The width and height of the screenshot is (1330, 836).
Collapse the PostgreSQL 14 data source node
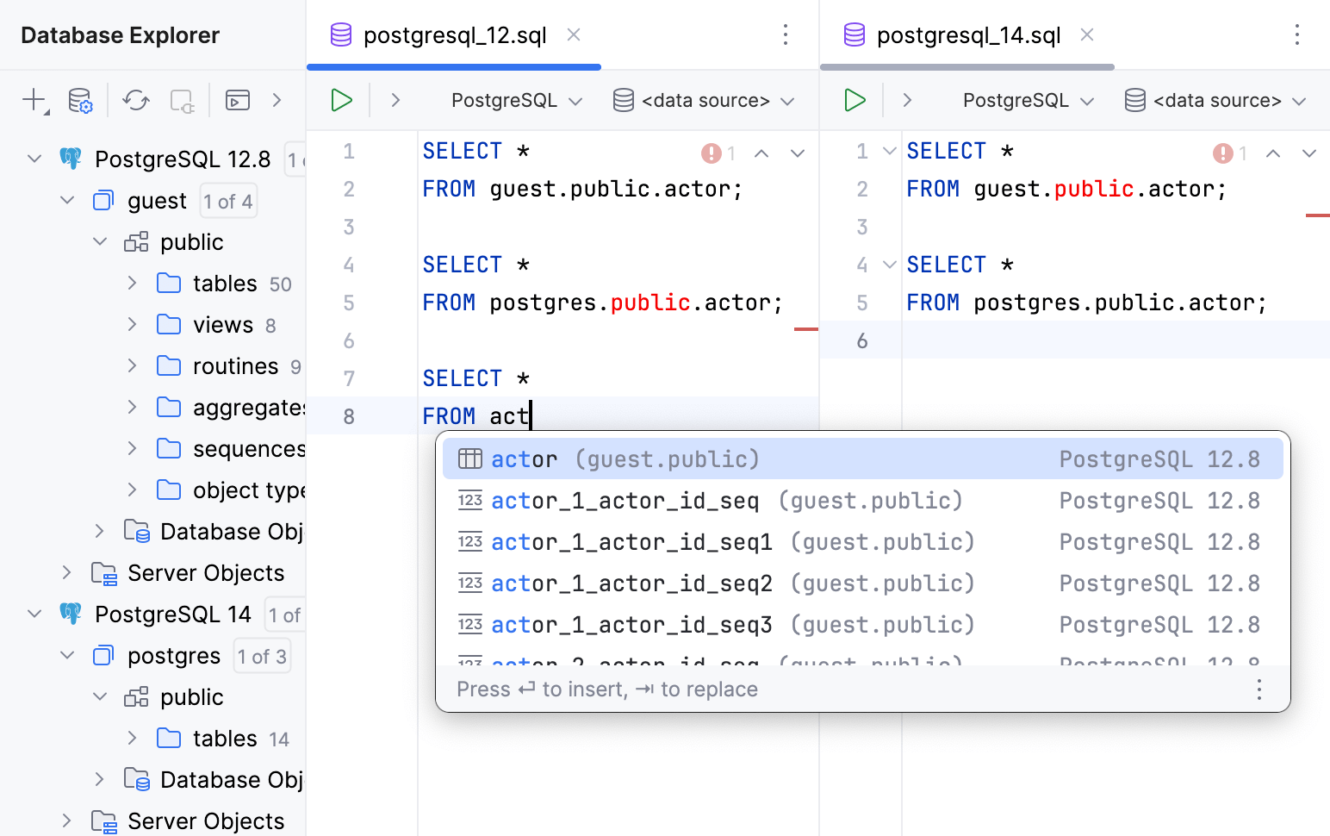[34, 615]
